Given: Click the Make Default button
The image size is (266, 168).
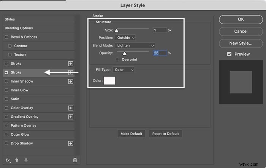Looking at the screenshot, I should pyautogui.click(x=131, y=134).
